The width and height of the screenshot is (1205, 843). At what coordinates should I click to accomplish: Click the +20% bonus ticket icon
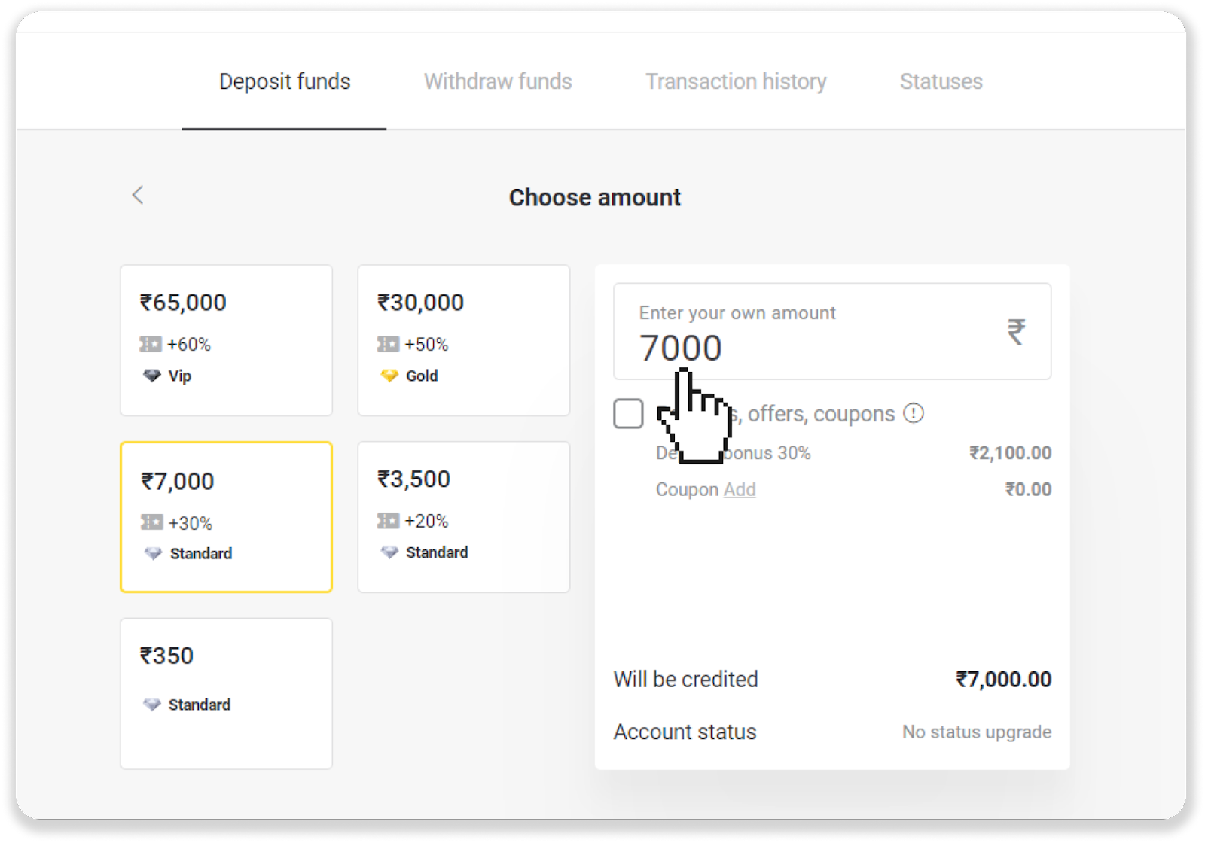click(388, 521)
